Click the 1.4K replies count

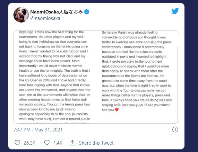58,143
